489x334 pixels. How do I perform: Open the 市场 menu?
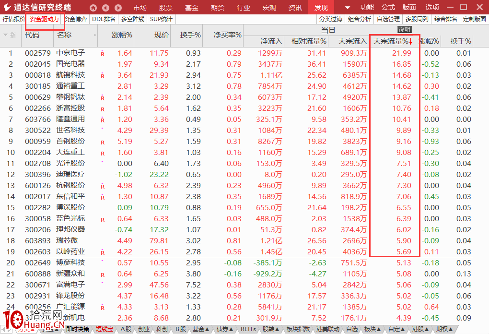click(140, 8)
